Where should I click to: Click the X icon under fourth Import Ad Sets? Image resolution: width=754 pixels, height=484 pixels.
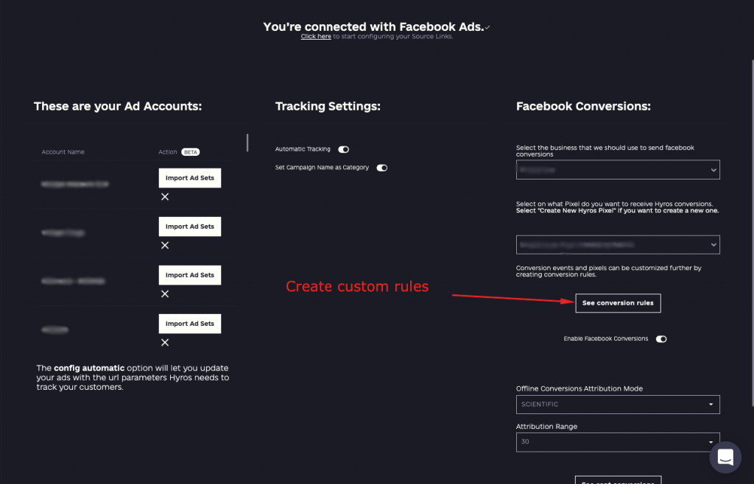pyautogui.click(x=165, y=342)
